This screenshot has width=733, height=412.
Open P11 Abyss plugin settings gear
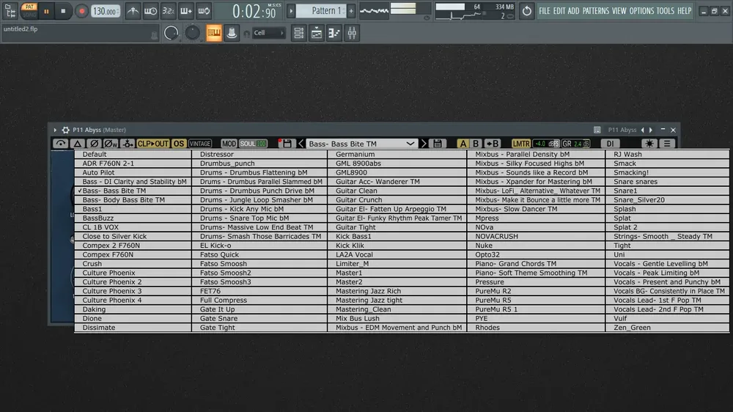pos(65,130)
